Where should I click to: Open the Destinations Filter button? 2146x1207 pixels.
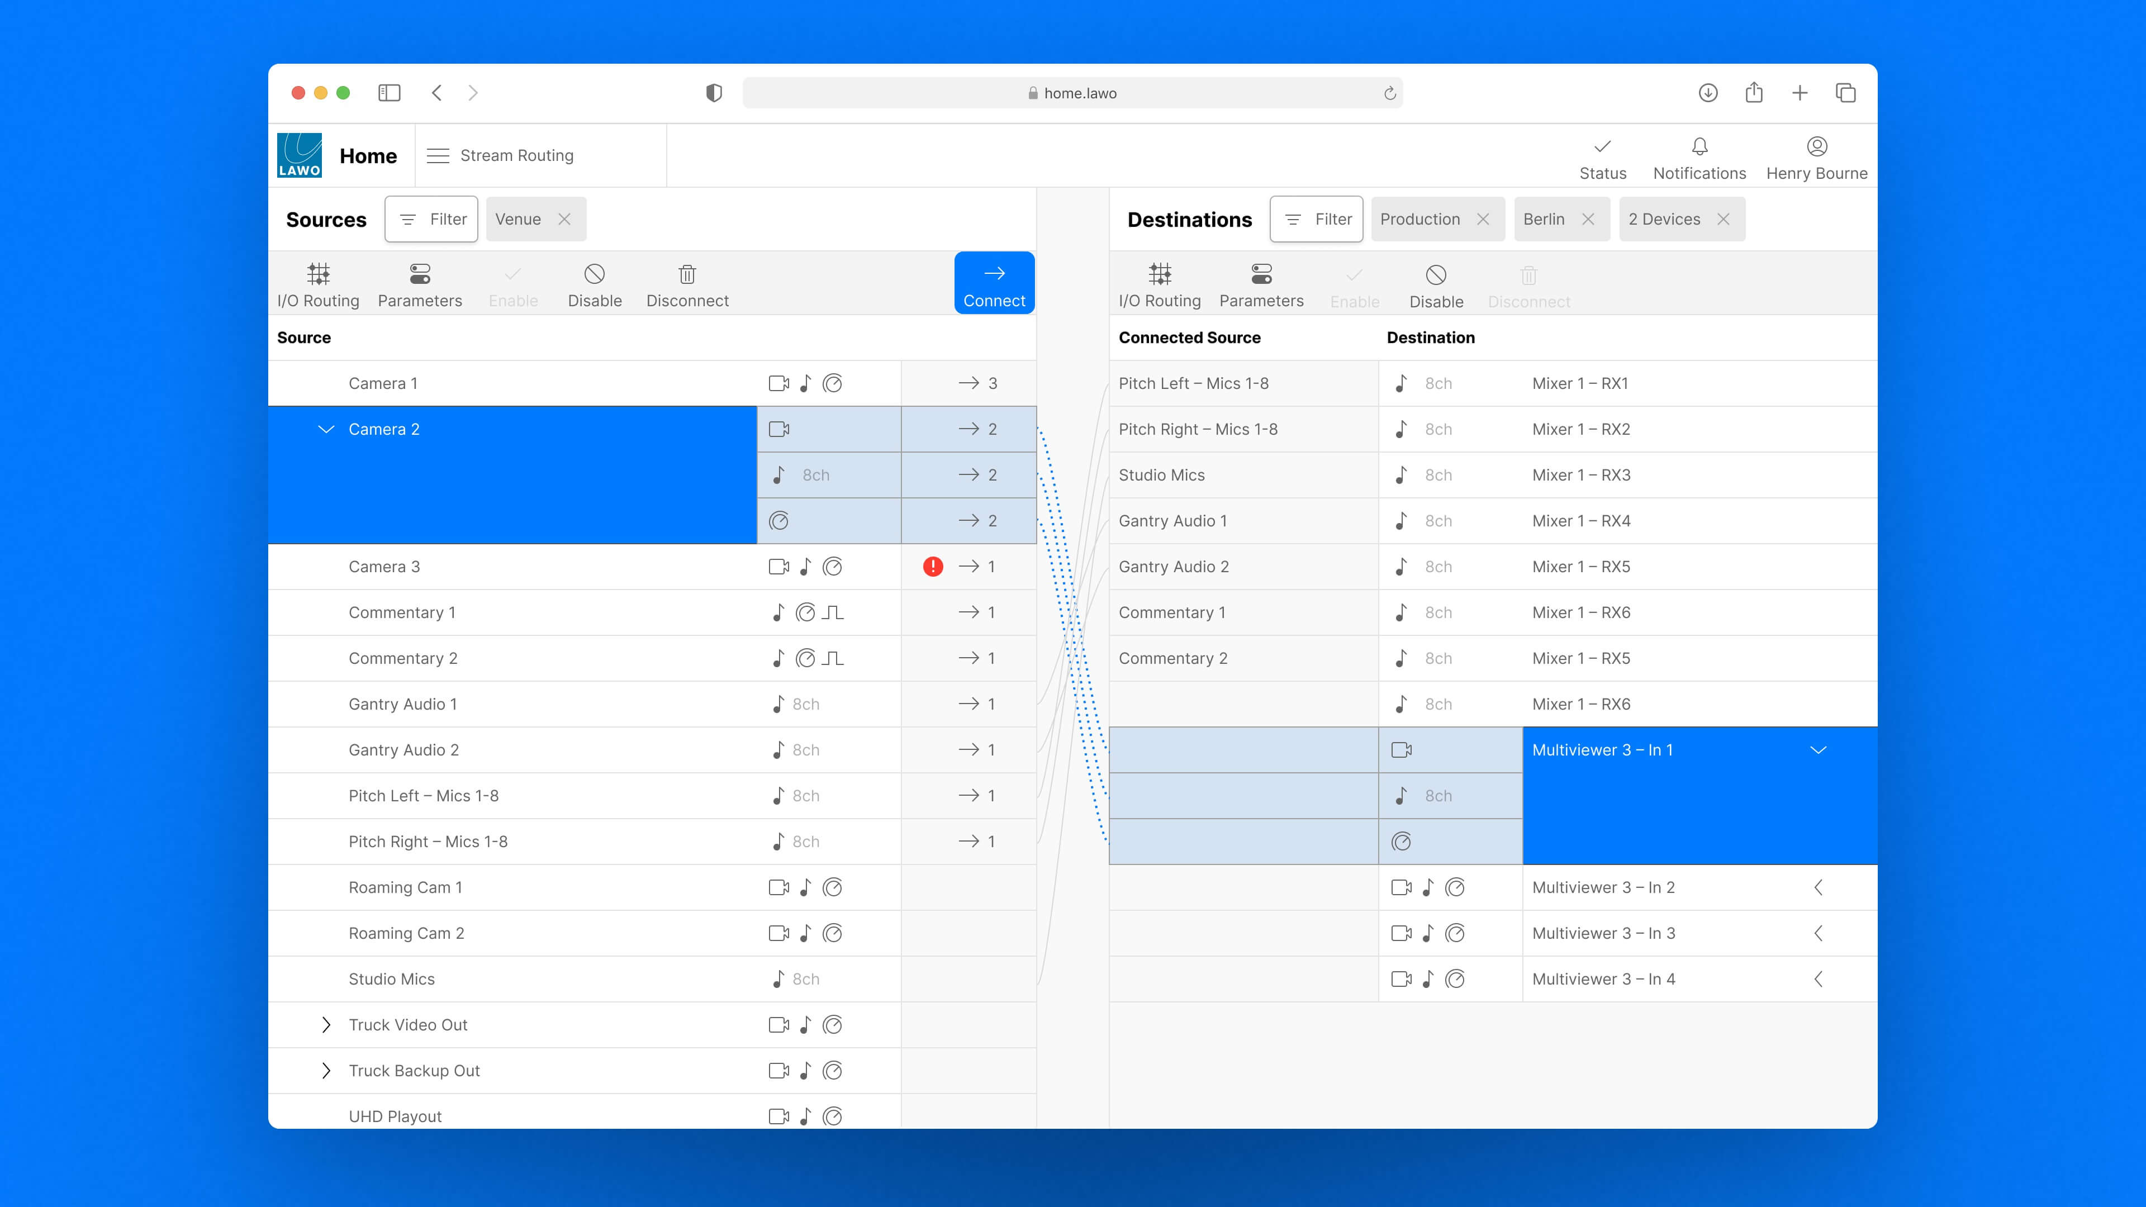coord(1316,219)
